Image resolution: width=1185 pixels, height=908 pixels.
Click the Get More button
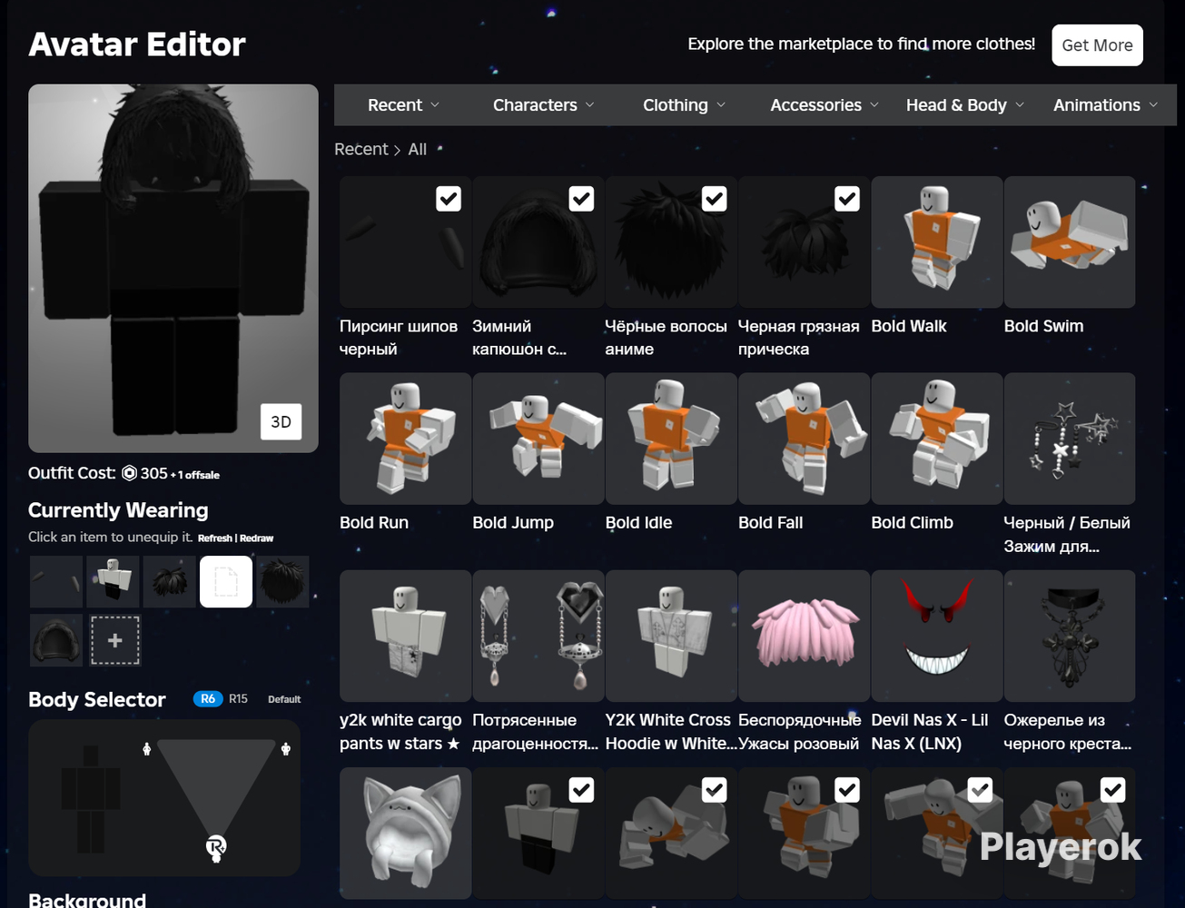[x=1097, y=45]
